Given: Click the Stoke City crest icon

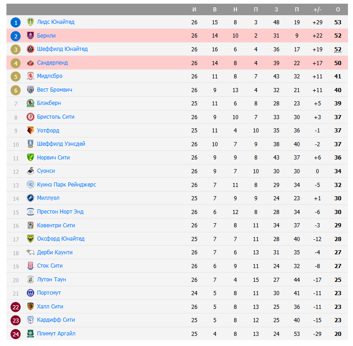Looking at the screenshot, I should coord(30,266).
